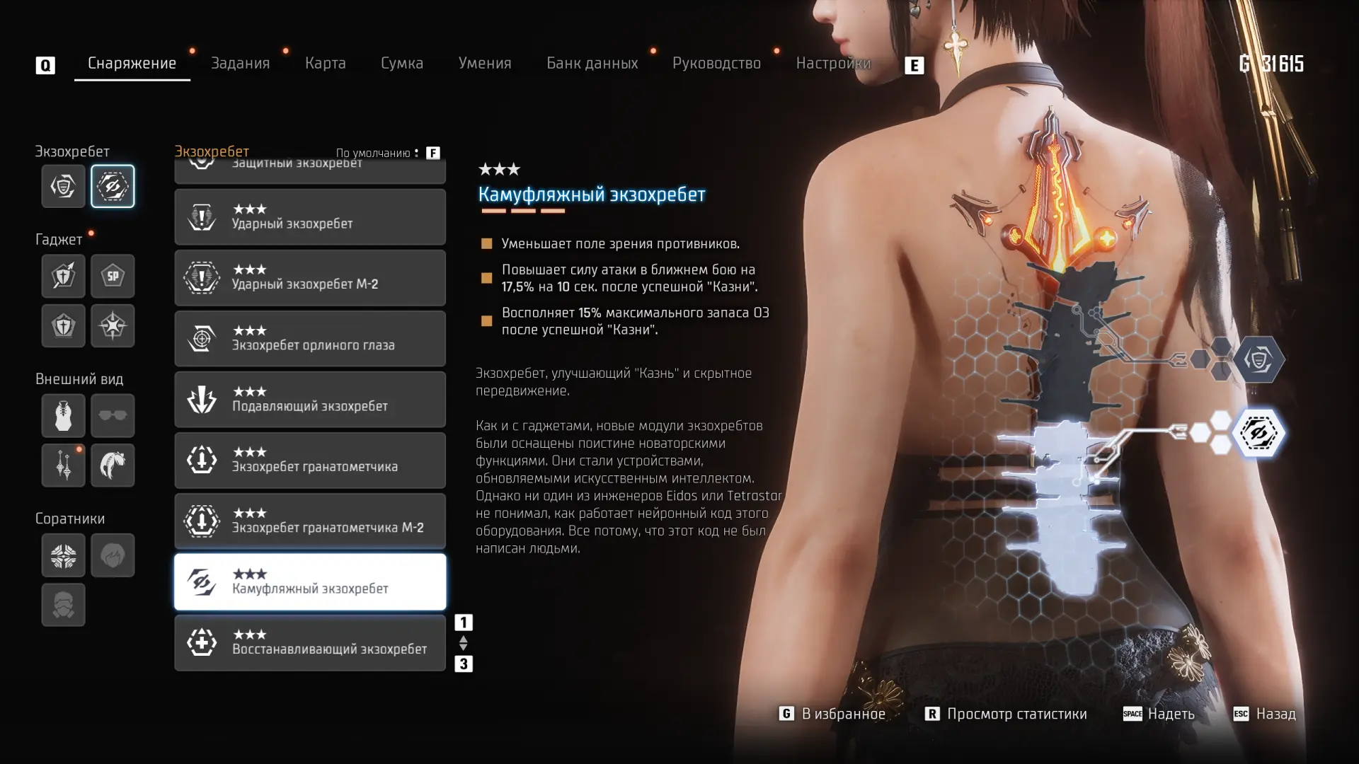Select the drone companion slot icon
The height and width of the screenshot is (764, 1359).
[63, 555]
